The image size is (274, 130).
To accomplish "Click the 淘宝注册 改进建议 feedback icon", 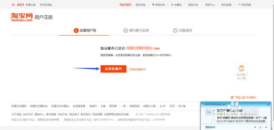I will 232,97.
